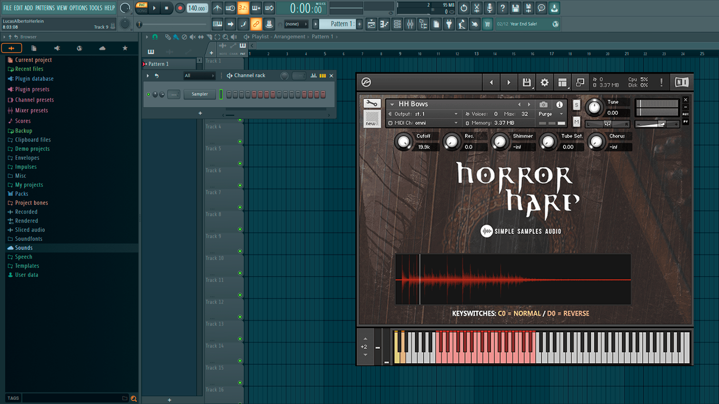Click the camera snapshot icon in HH Bows
The image size is (719, 404).
pyautogui.click(x=544, y=105)
